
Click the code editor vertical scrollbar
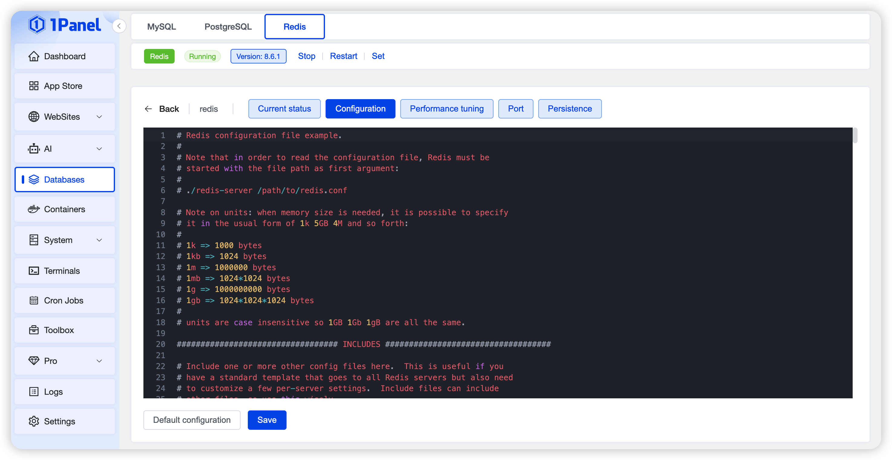(x=855, y=136)
